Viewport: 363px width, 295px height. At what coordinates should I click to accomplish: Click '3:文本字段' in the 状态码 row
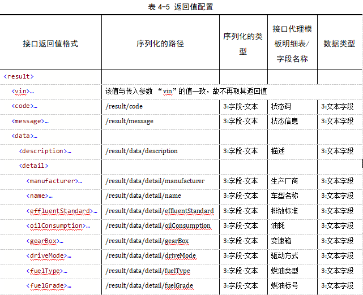[338, 106]
